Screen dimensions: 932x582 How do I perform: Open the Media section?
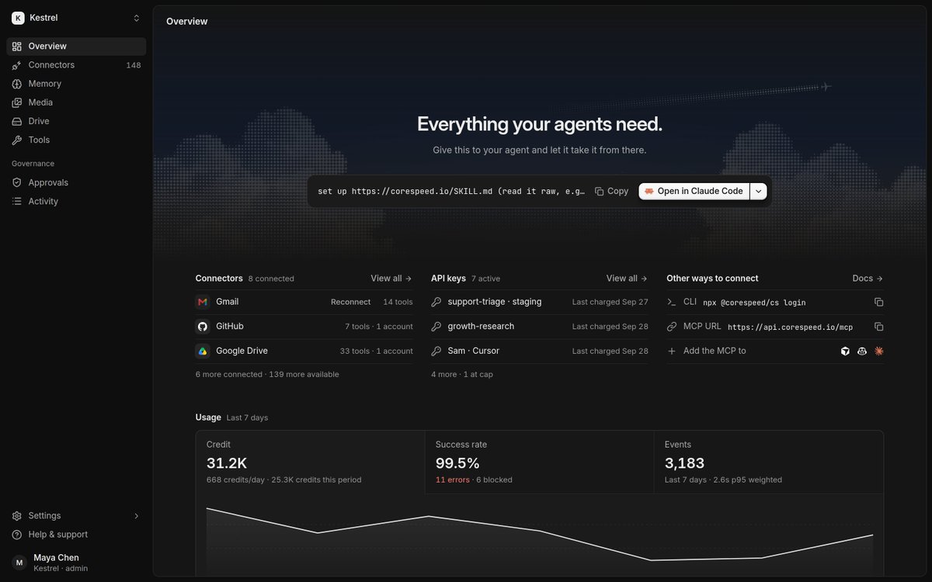(76, 102)
